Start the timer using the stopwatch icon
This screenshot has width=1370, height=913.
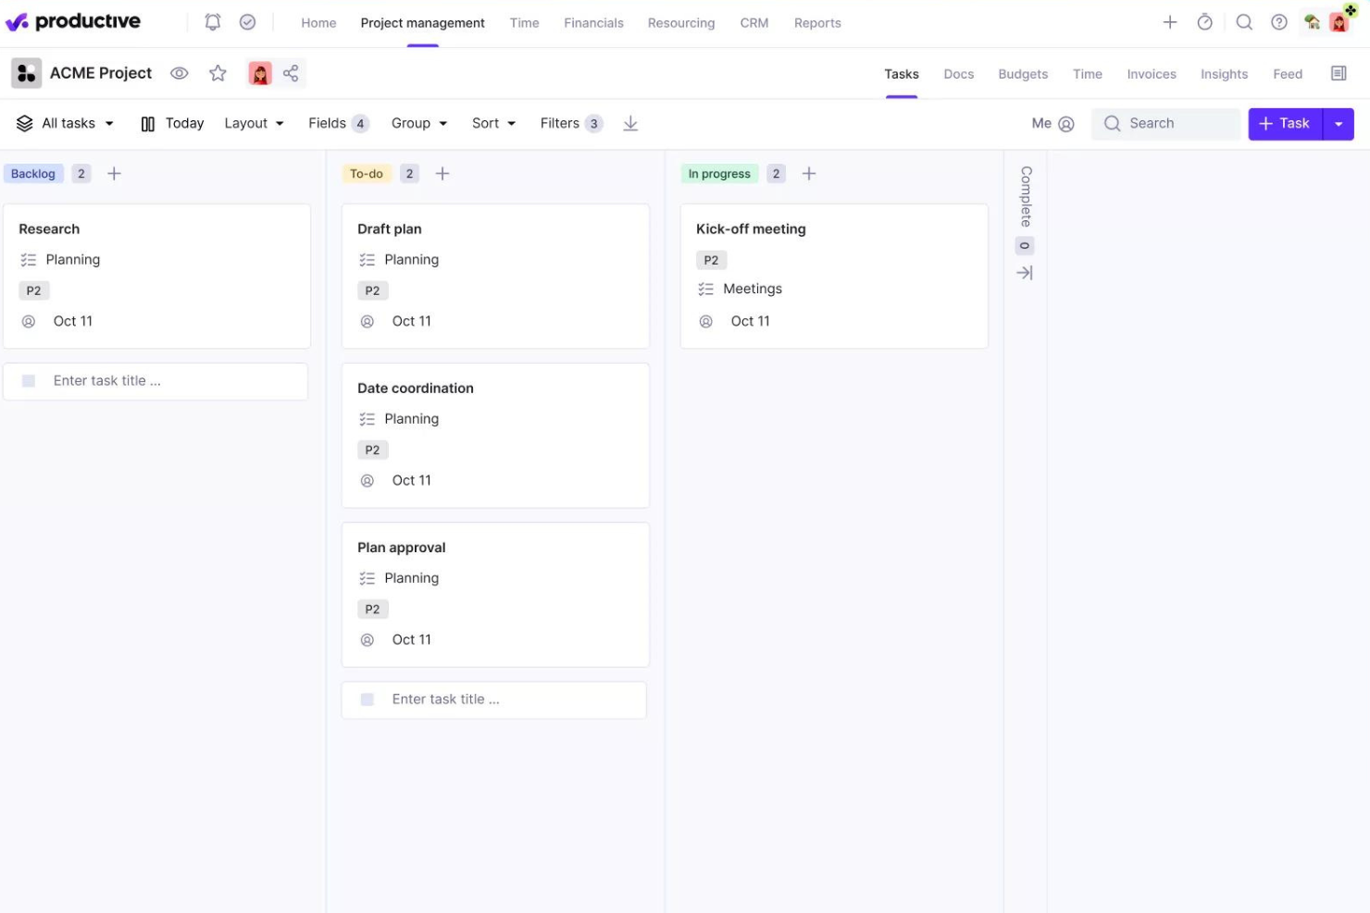tap(1204, 21)
